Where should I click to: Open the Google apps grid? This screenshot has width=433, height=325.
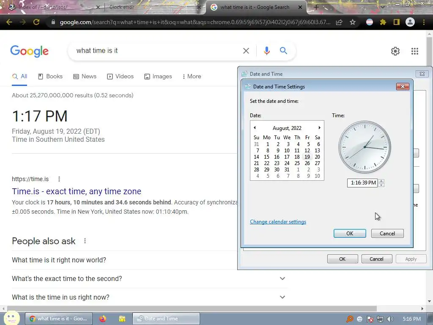tap(415, 51)
